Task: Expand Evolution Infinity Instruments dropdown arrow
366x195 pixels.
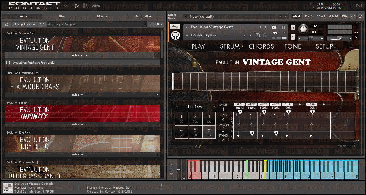Action: click(157, 124)
